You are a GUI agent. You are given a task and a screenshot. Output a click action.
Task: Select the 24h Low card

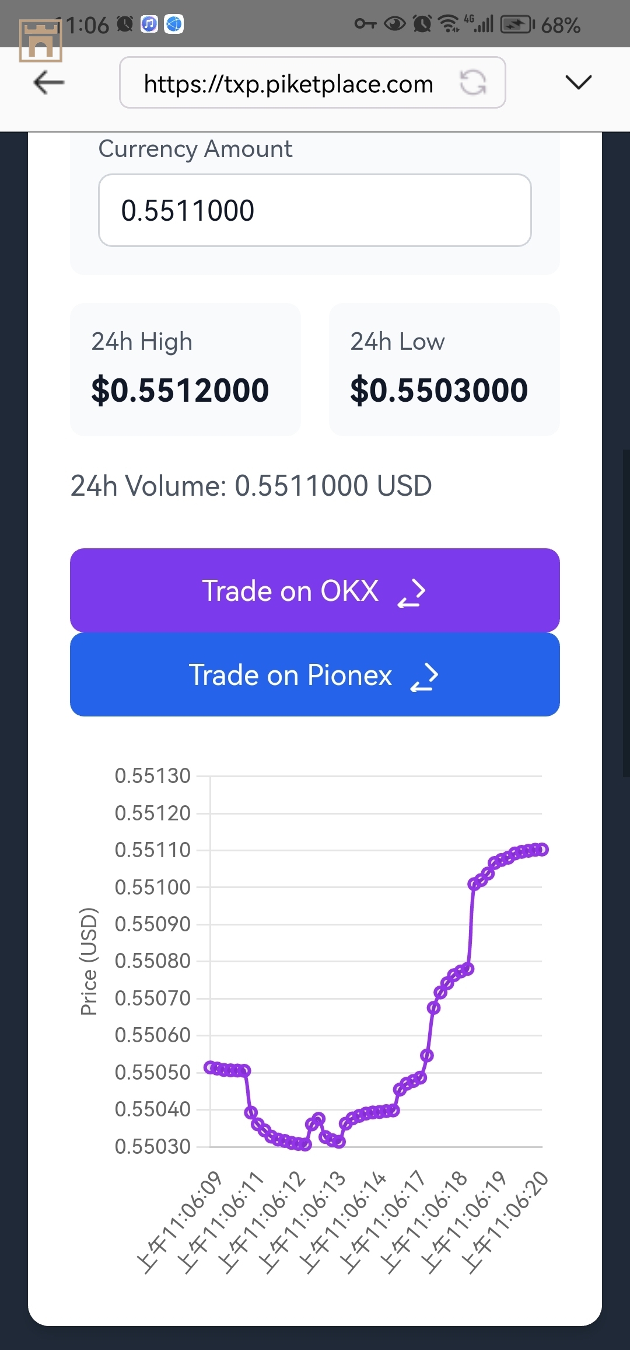[444, 369]
